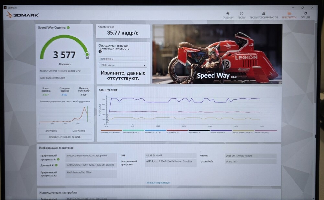Open the ГЛАВНАЯ home tab
Viewport: 324px width, 200px height.
point(228,15)
